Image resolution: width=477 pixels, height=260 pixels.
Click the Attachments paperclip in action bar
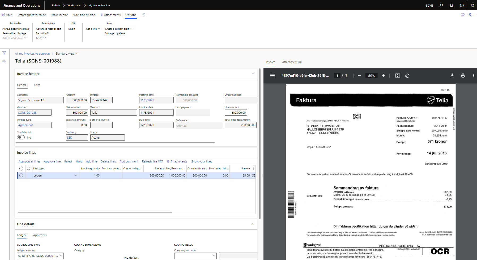(x=101, y=15)
